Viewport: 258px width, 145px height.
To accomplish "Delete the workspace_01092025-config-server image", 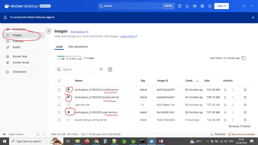I will coord(245,90).
